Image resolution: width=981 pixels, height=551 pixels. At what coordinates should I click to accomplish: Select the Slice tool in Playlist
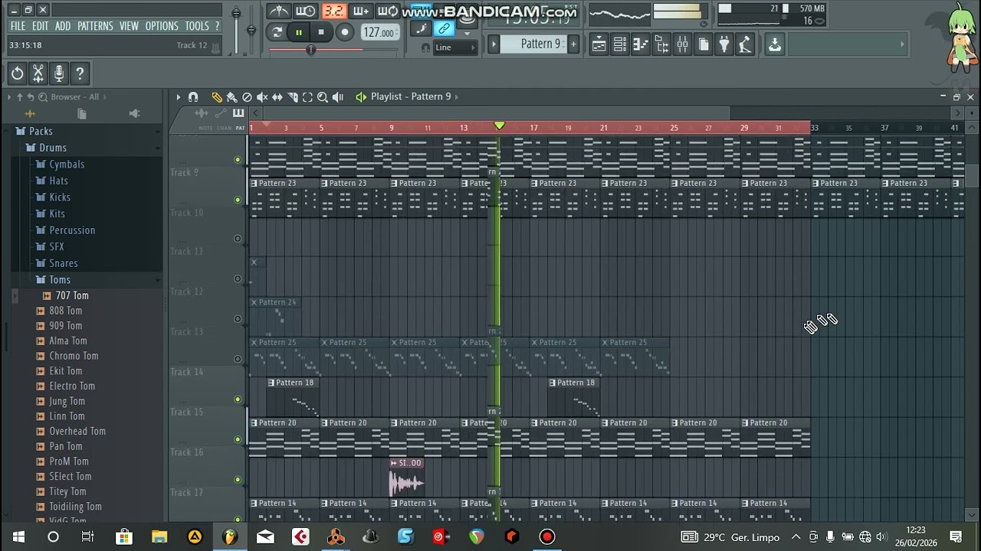coord(292,97)
